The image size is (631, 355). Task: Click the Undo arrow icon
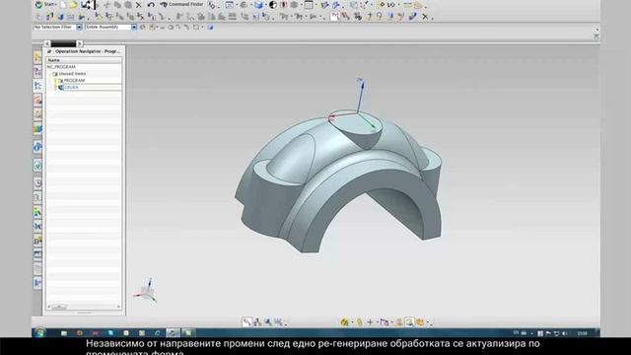click(151, 5)
